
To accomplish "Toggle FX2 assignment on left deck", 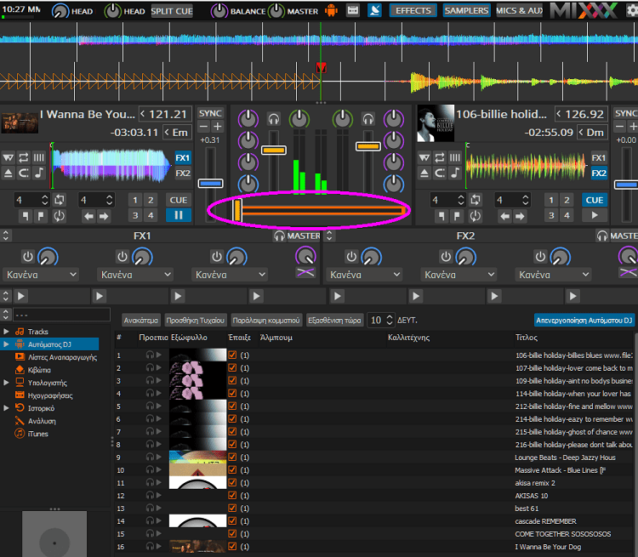I will [x=183, y=173].
